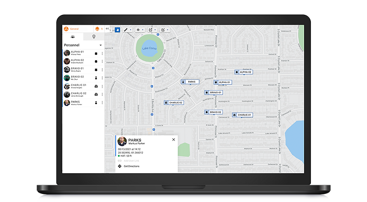
Task: Click the orange General channel logo icon
Action: pyautogui.click(x=66, y=29)
